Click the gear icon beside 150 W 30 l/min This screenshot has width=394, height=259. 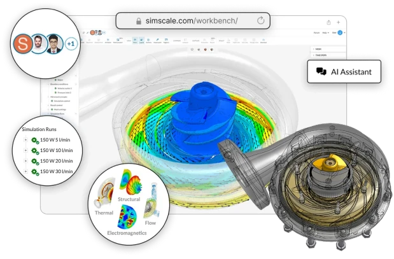35,172
